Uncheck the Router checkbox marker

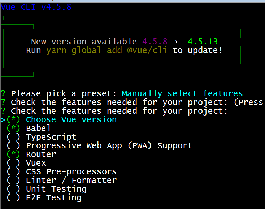pos(13,154)
